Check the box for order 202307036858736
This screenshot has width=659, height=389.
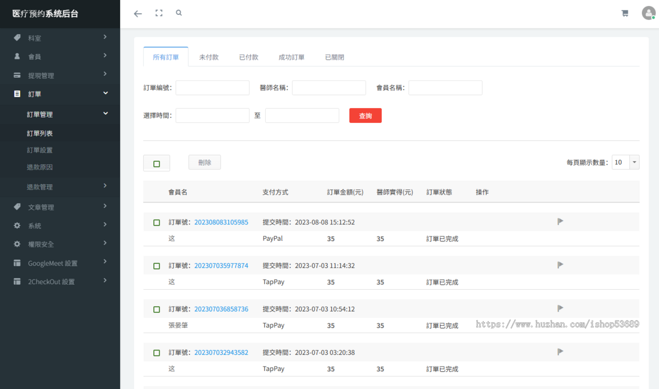[157, 309]
